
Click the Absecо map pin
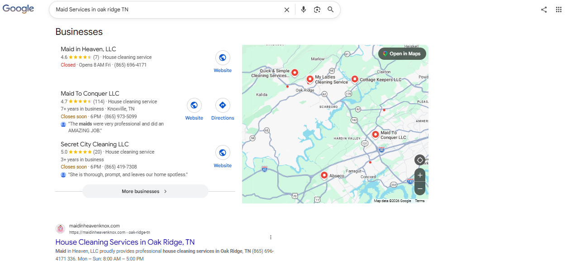(x=324, y=176)
